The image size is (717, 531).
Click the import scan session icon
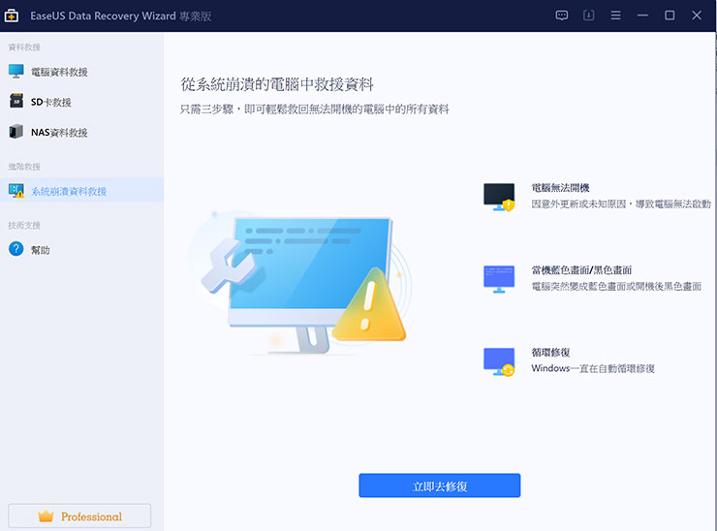588,16
